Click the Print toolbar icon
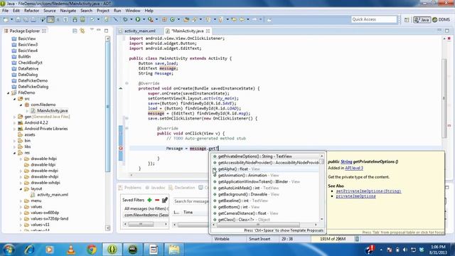455x256 pixels. point(33,19)
